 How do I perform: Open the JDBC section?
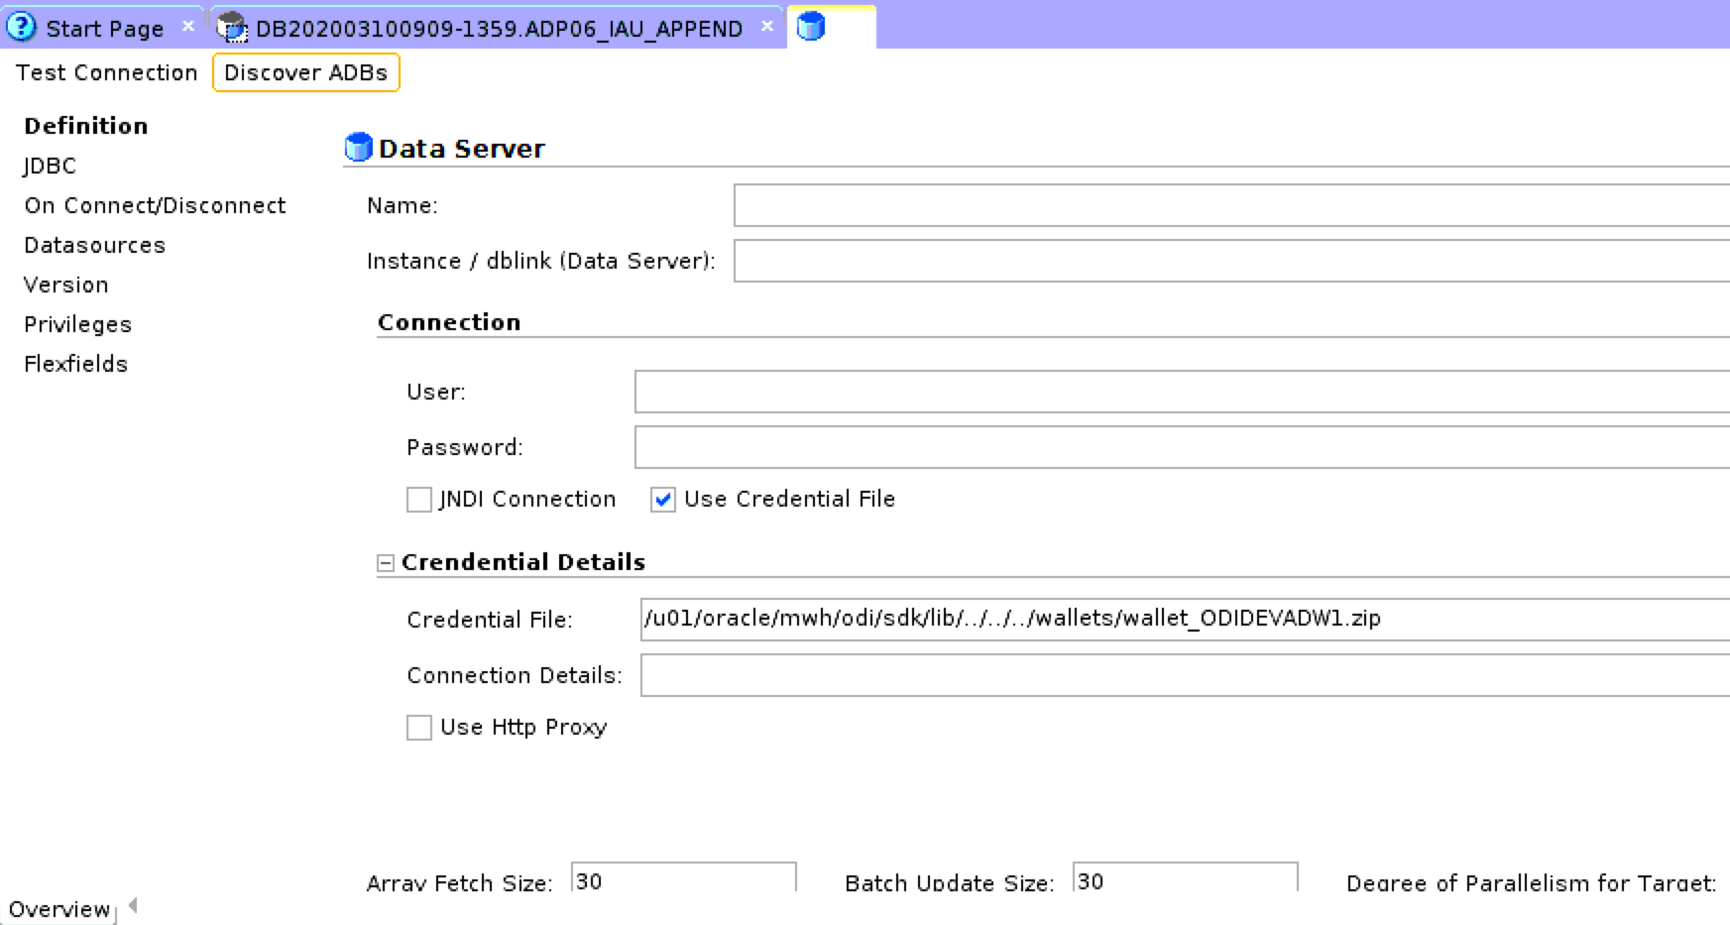[50, 166]
